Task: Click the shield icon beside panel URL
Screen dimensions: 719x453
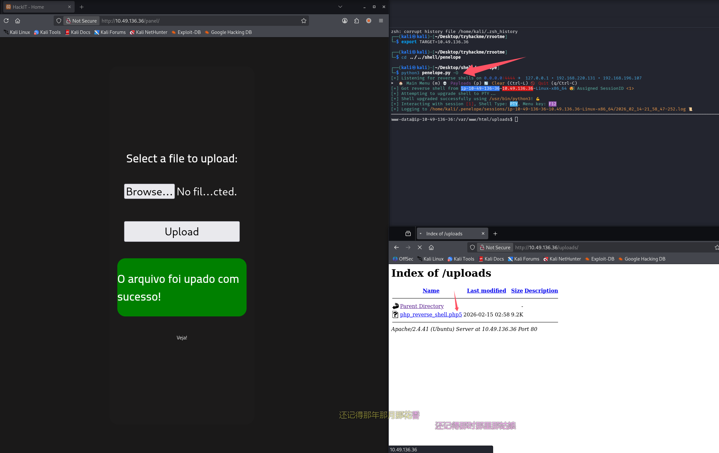Action: pos(59,21)
